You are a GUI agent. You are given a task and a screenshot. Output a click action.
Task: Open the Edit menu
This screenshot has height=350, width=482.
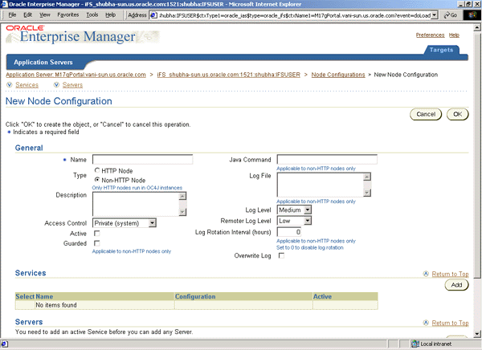[x=28, y=14]
